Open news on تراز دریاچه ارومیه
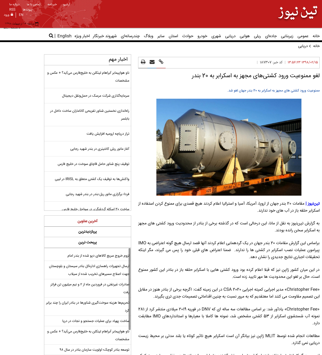Image resolution: width=322 pixels, height=355 pixels. [x=108, y=134]
